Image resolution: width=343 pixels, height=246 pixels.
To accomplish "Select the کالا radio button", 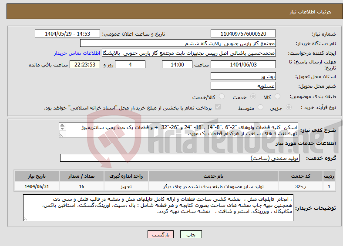I will point(277,96).
